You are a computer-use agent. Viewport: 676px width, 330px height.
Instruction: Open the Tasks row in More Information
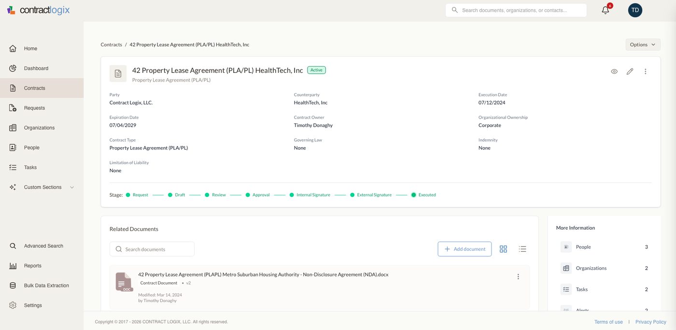[x=604, y=289]
